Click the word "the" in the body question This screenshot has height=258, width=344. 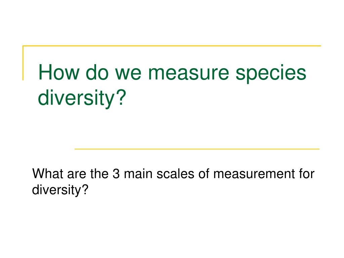[x=99, y=174]
